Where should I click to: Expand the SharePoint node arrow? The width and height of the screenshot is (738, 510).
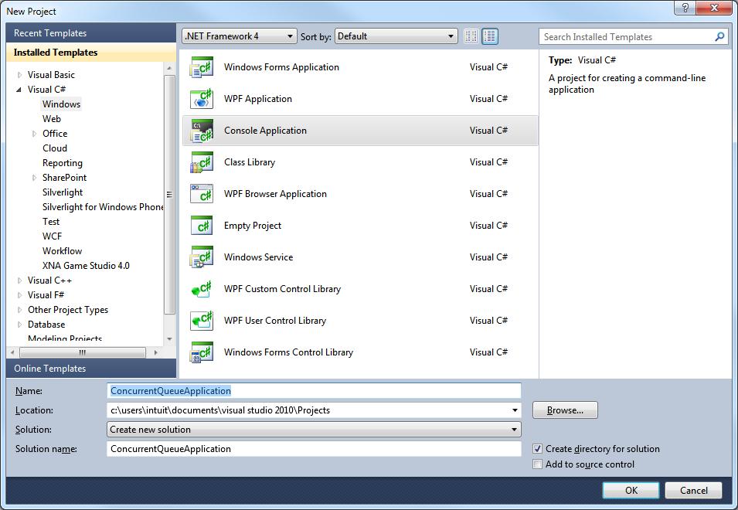34,178
